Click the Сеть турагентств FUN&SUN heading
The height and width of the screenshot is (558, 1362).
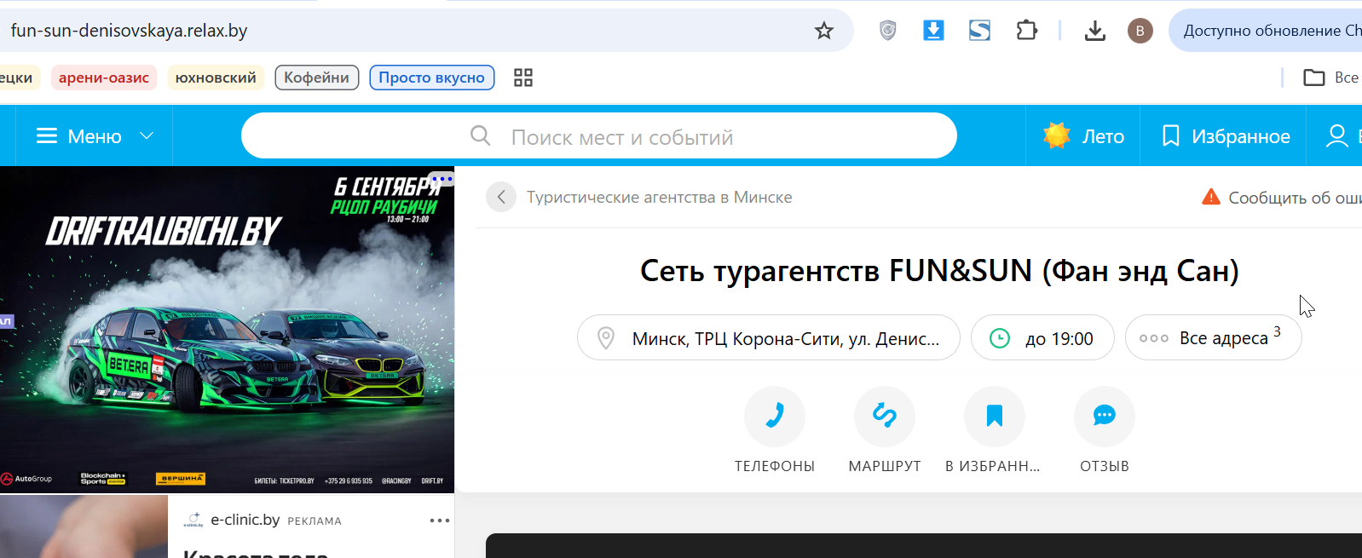[939, 271]
